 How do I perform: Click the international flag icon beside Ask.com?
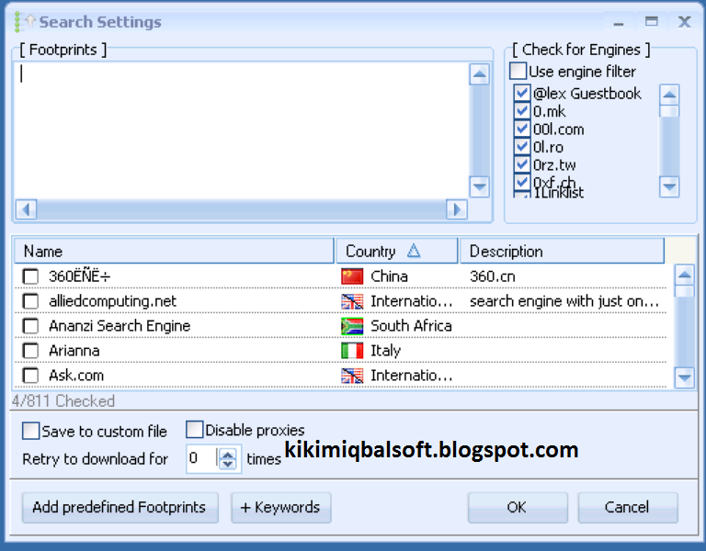click(352, 375)
